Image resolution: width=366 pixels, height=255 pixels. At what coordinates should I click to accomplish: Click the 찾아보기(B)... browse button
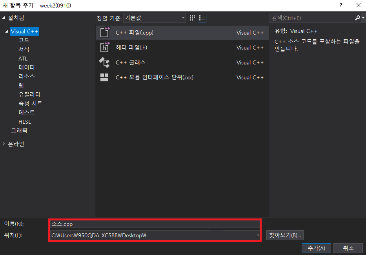[285, 235]
